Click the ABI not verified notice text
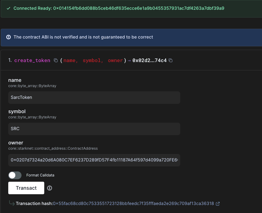The width and height of the screenshot is (262, 213). pyautogui.click(x=83, y=37)
